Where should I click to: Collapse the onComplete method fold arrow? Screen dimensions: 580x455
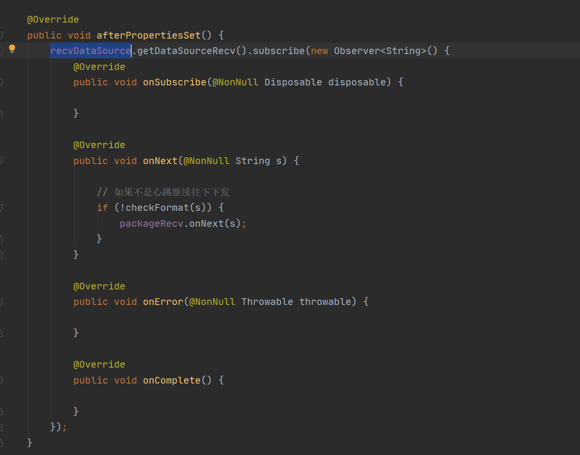2,380
